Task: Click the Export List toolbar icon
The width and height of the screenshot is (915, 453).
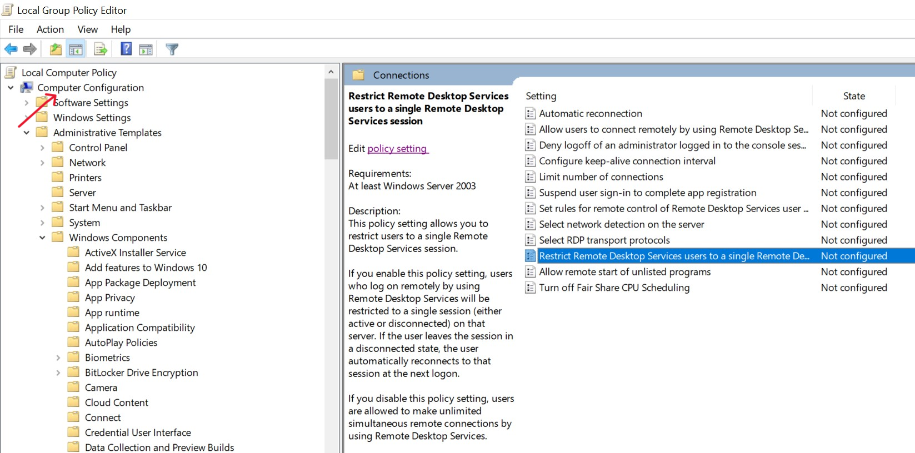Action: (101, 49)
